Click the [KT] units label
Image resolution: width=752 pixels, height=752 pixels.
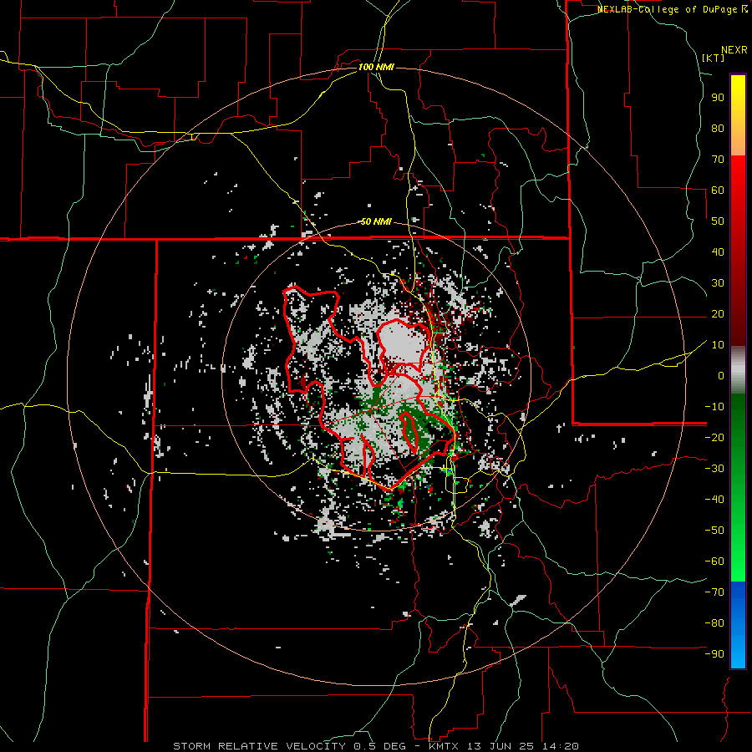[713, 58]
